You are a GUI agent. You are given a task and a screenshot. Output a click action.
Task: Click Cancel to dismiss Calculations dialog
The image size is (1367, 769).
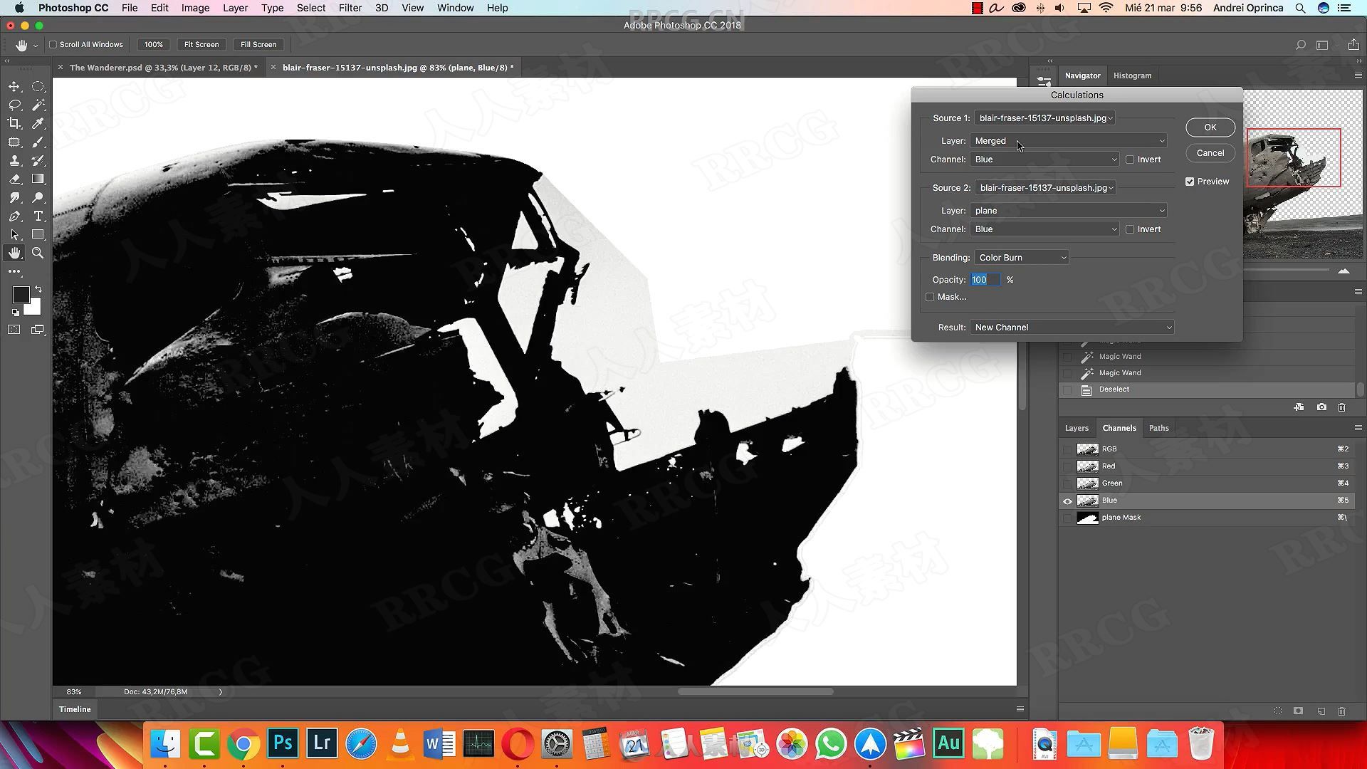(1209, 153)
